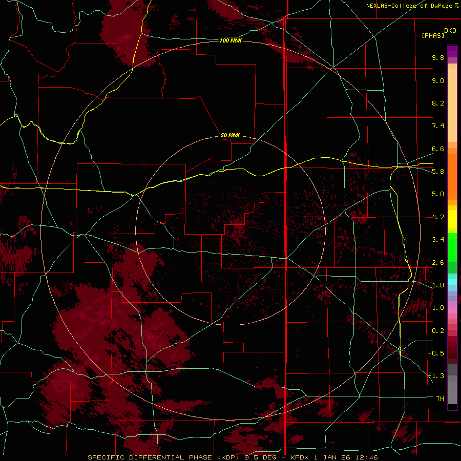
Task: Click the 1.0 scale value
Action: (438, 308)
